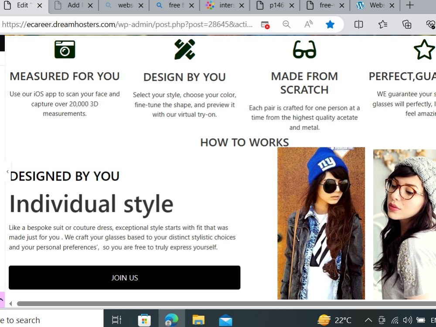Screen dimensions: 436x327
Task: Click the PERFECT,GUA heading
Action: tap(402, 76)
